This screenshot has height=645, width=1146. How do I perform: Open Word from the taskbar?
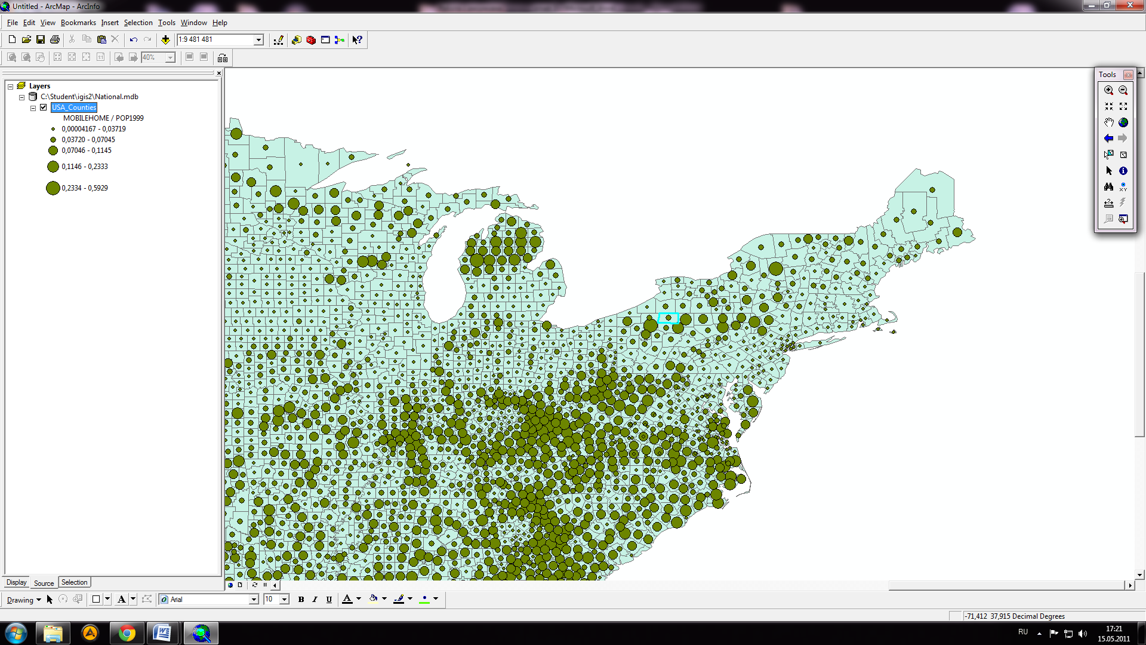pyautogui.click(x=162, y=633)
